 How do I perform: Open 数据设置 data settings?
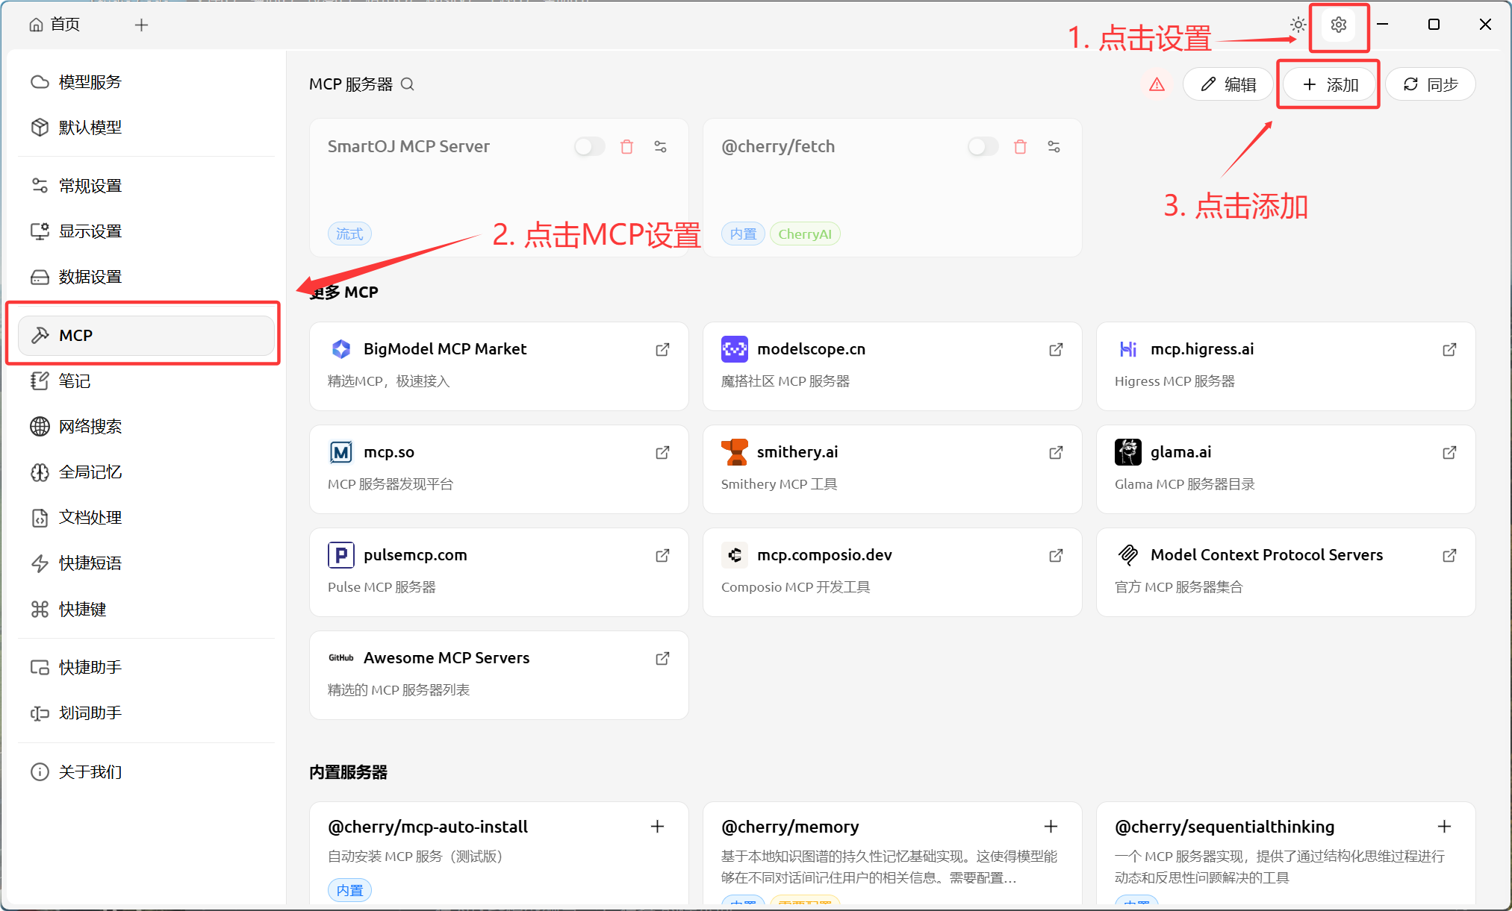(146, 277)
